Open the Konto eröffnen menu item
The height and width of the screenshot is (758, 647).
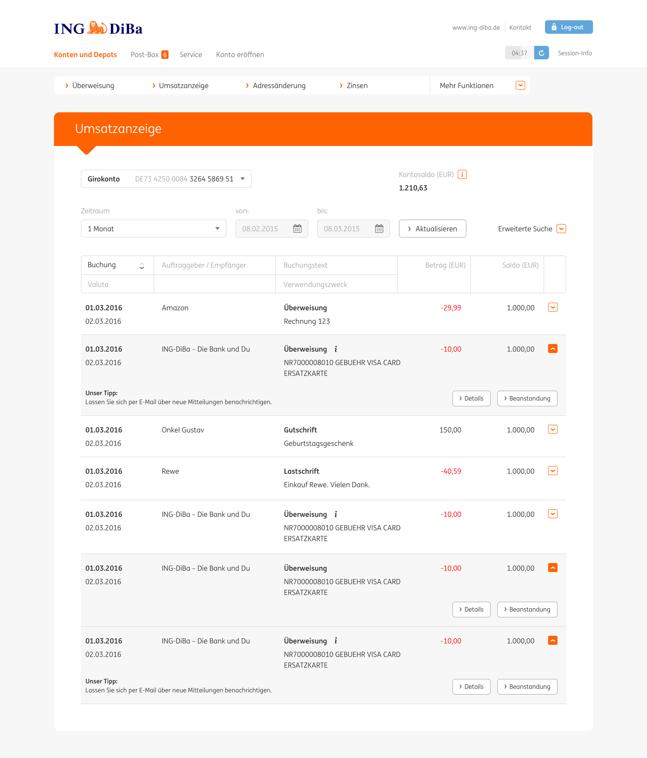pyautogui.click(x=240, y=55)
